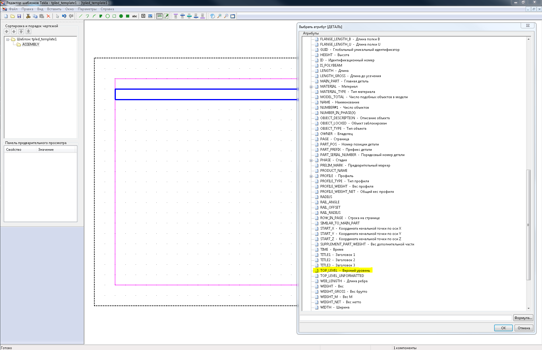
Task: Select the Cut scissors icon
Action: [28, 16]
